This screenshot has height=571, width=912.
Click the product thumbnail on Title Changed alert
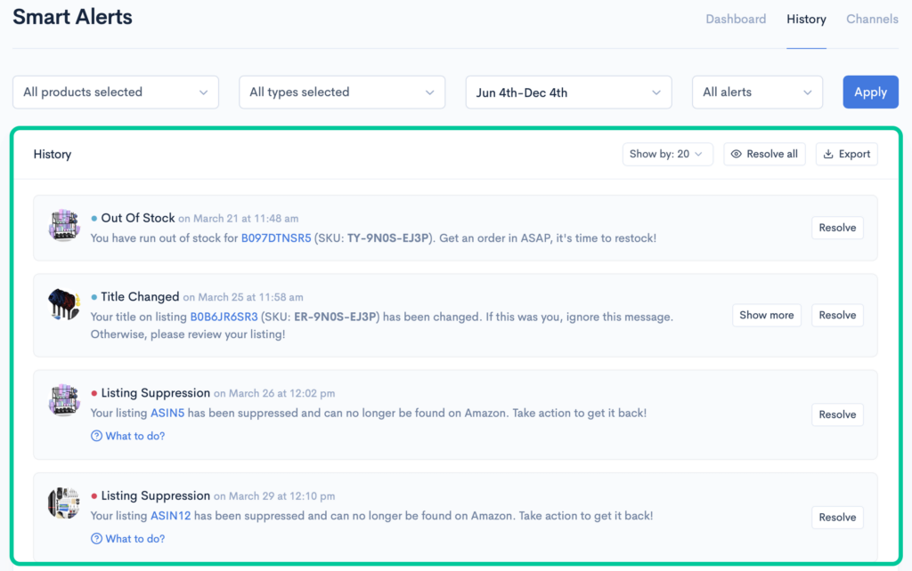63,305
